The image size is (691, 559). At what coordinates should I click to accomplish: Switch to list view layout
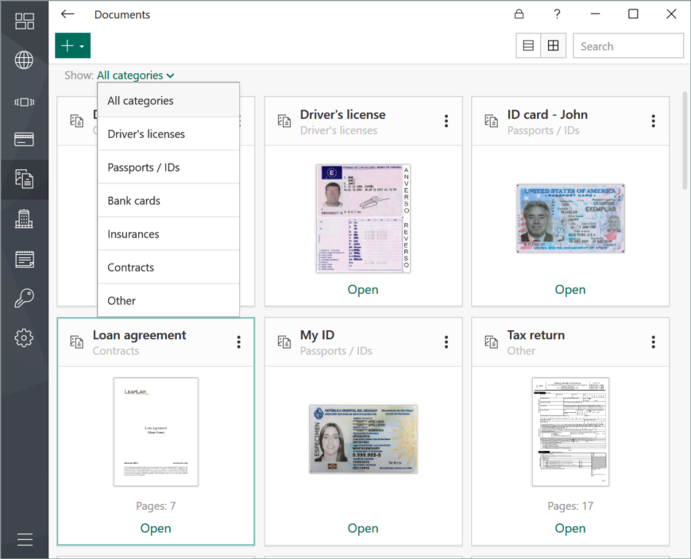(528, 45)
